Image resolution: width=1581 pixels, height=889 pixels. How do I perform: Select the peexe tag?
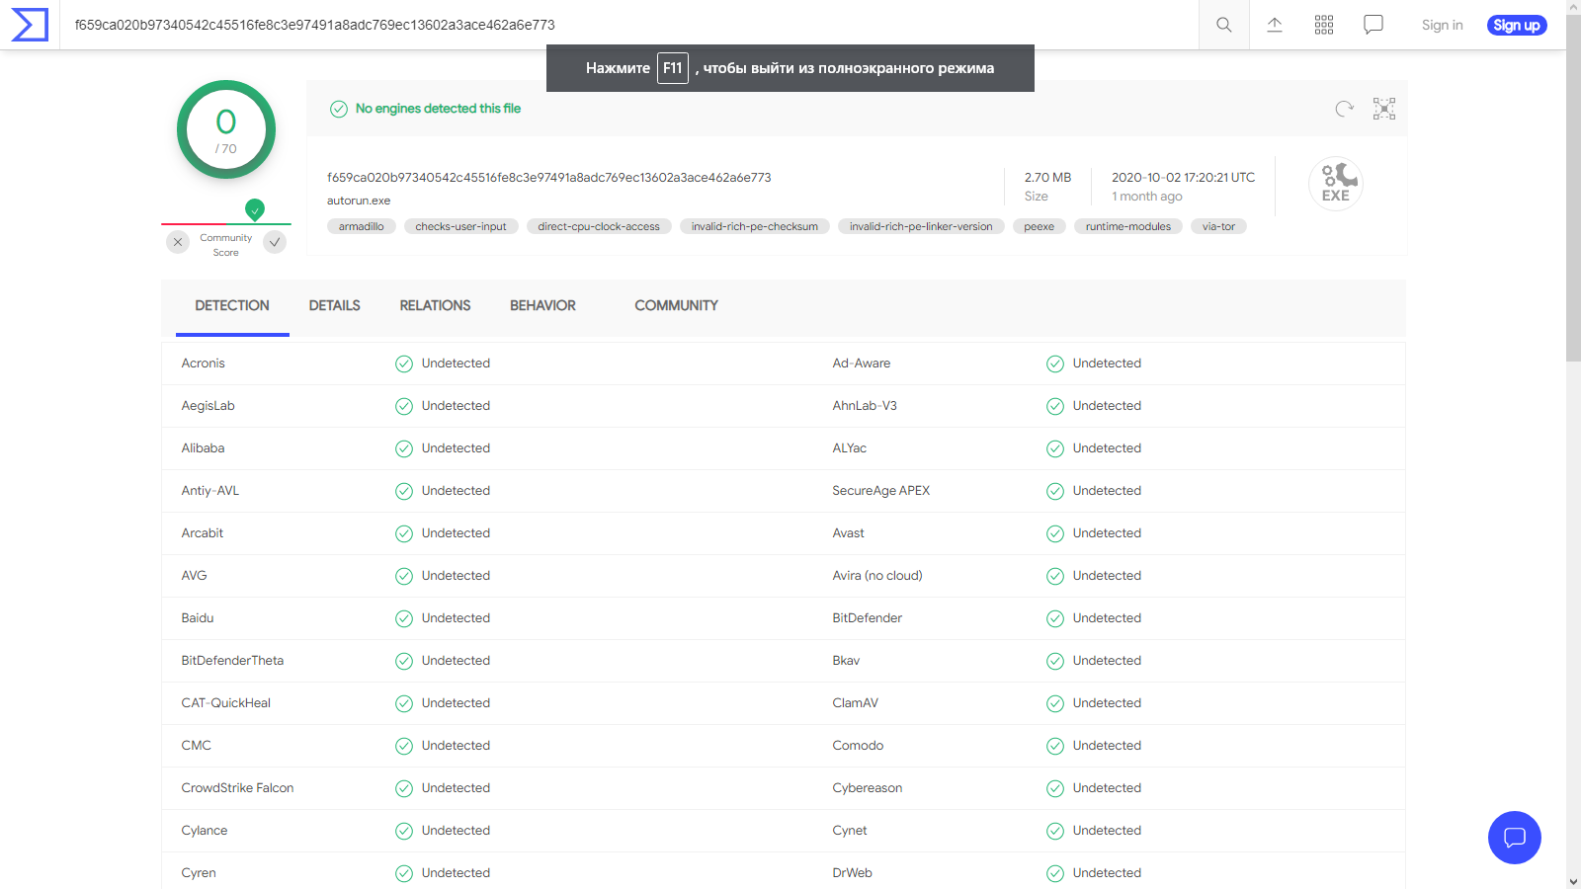pyautogui.click(x=1040, y=226)
